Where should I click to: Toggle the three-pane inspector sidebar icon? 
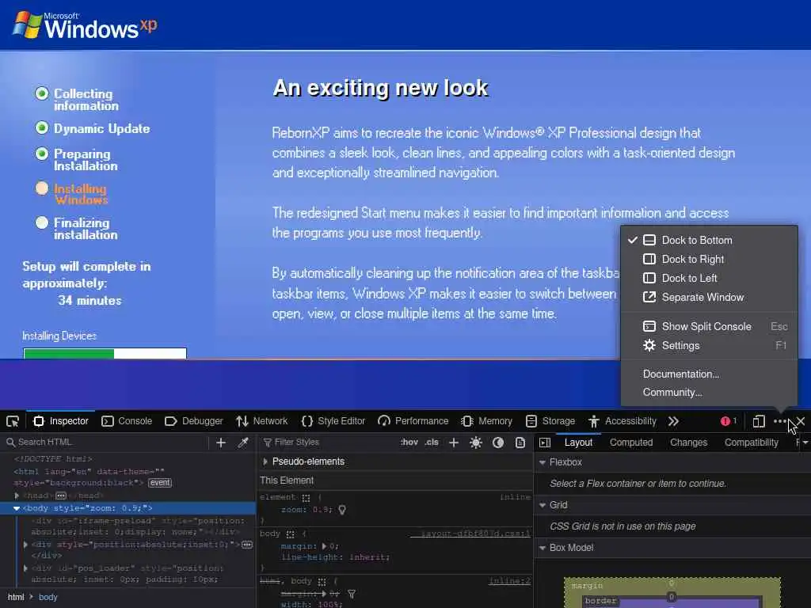[x=545, y=443]
